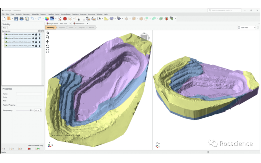Adjust the Transparency slider

coord(31,110)
